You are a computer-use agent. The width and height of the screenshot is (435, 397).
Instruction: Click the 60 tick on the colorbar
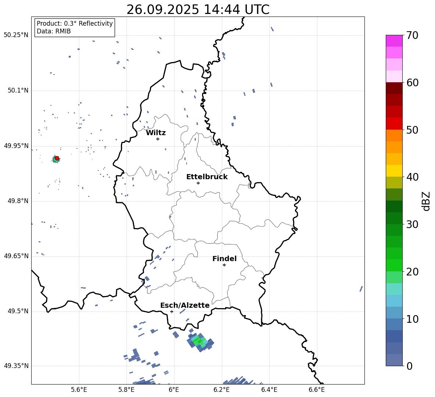pos(412,83)
